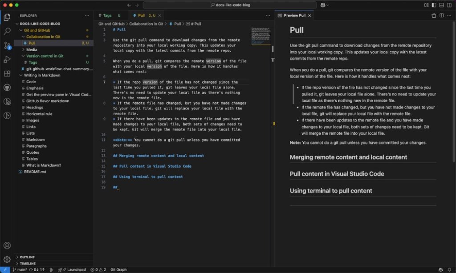Open the Source Control view

tap(7, 45)
